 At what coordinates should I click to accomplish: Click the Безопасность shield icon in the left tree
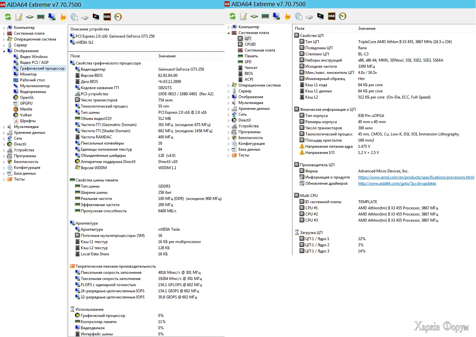pos(10,162)
